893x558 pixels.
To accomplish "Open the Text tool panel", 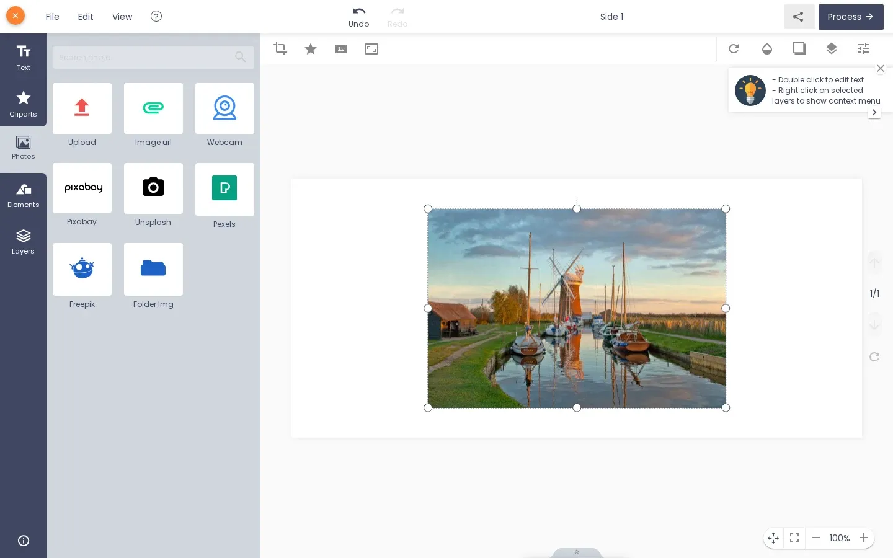I will coord(23,57).
